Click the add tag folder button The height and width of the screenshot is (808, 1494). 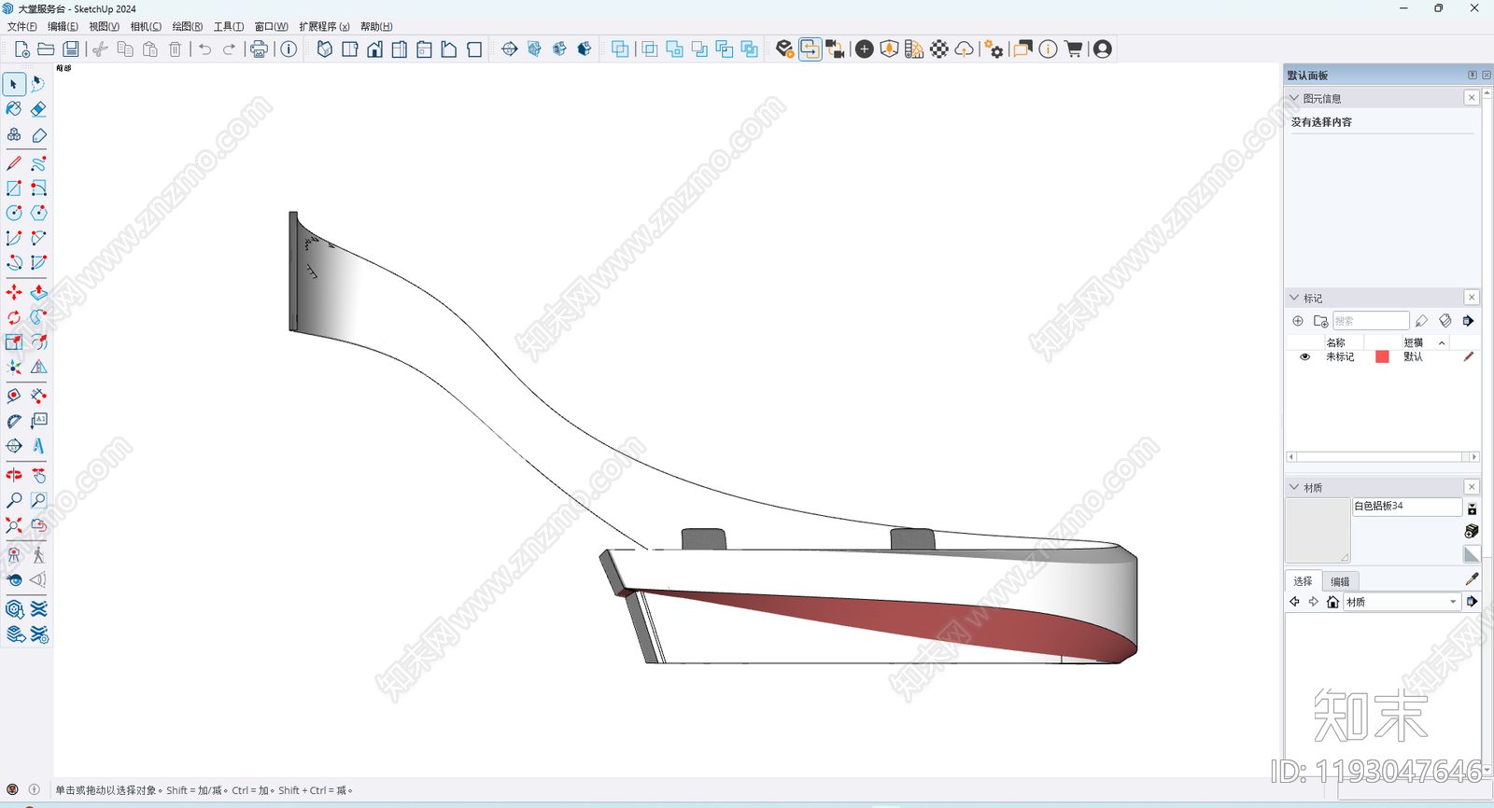coord(1320,321)
